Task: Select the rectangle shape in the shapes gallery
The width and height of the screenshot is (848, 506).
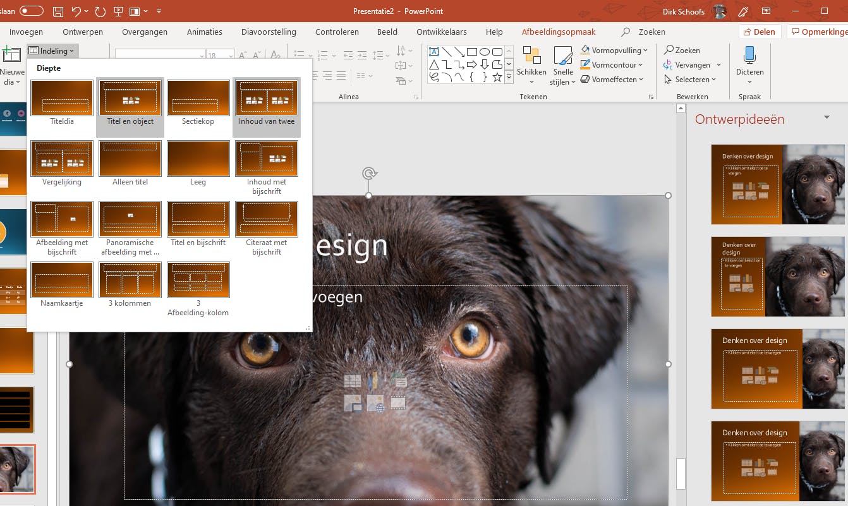Action: click(x=472, y=51)
